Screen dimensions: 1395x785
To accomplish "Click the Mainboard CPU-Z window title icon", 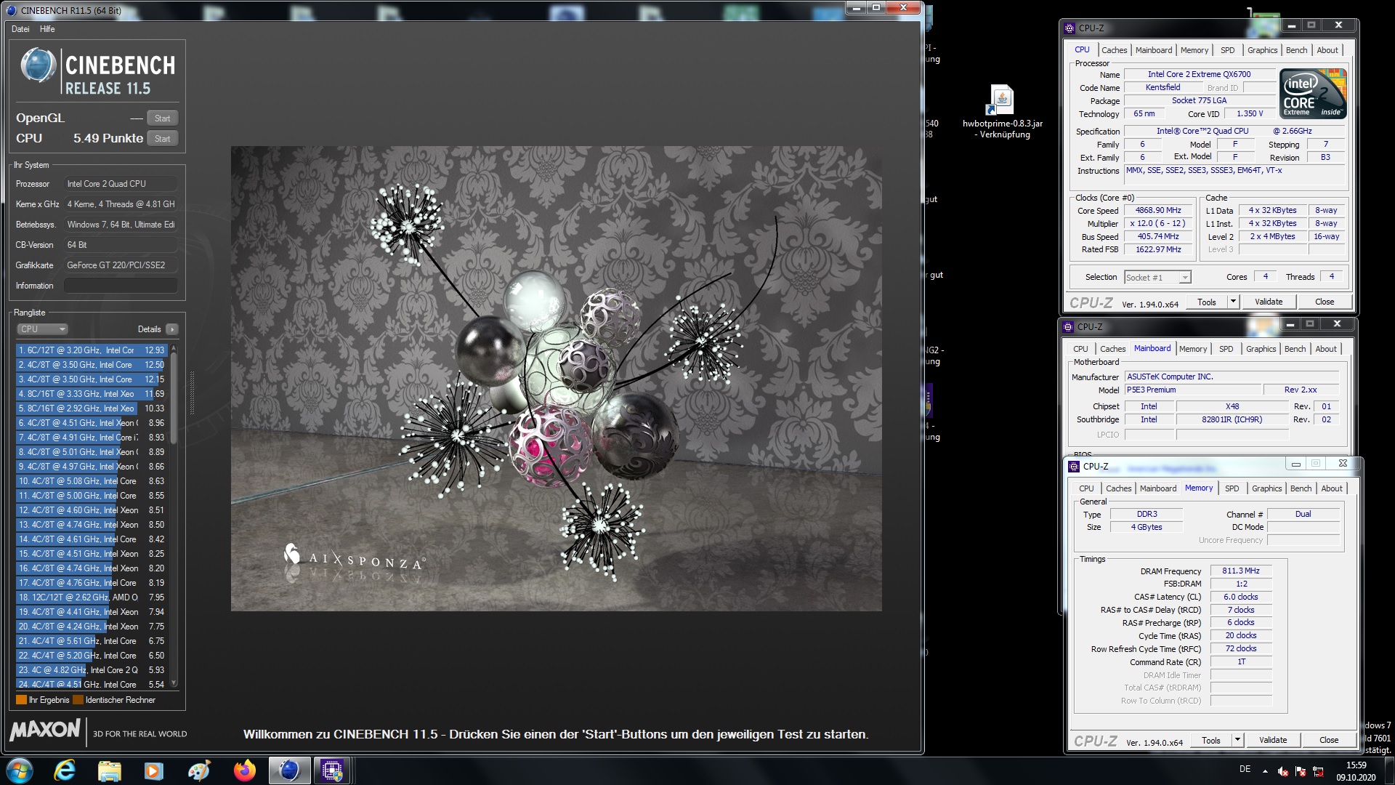I will coord(1068,327).
